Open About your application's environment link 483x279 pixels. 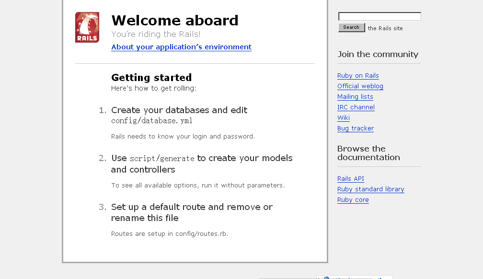[x=182, y=47]
